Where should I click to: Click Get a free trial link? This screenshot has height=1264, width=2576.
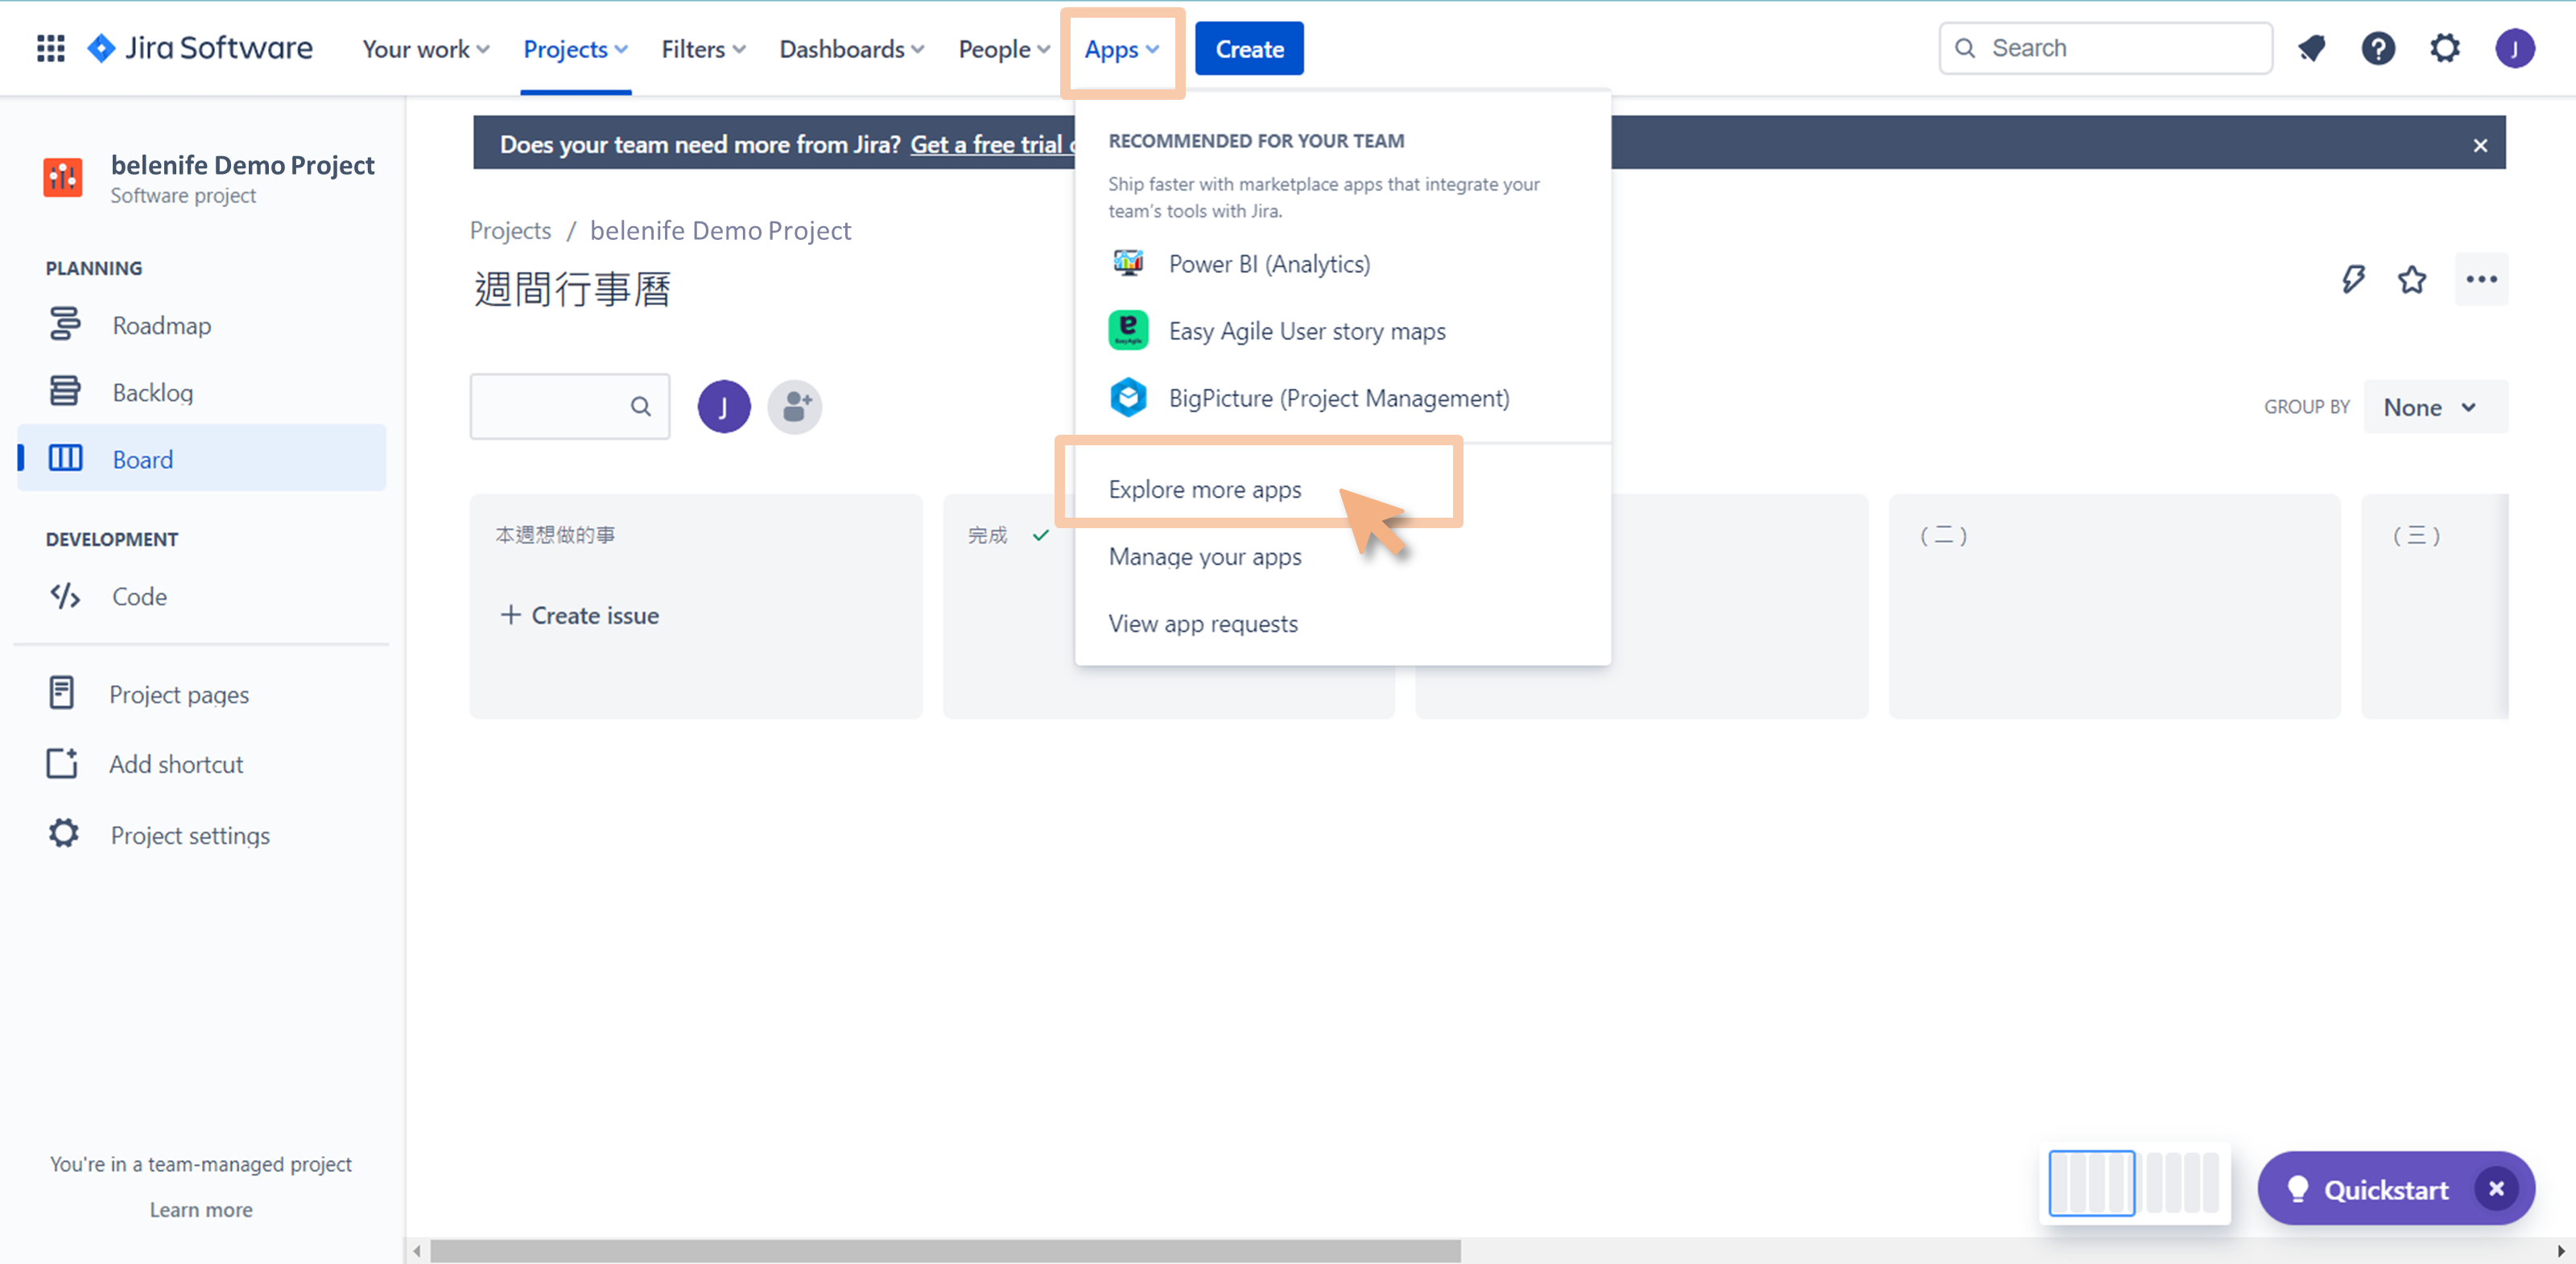point(991,144)
